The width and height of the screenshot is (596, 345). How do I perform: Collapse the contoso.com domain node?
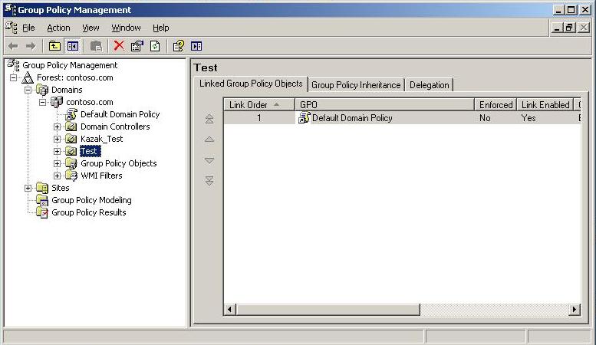[x=43, y=102]
